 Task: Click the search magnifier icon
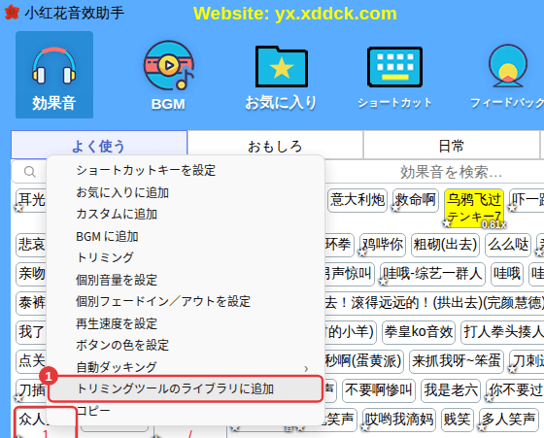30,172
